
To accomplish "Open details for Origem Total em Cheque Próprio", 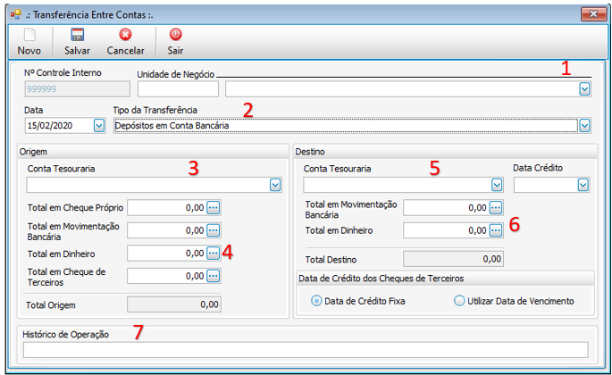I will 214,208.
